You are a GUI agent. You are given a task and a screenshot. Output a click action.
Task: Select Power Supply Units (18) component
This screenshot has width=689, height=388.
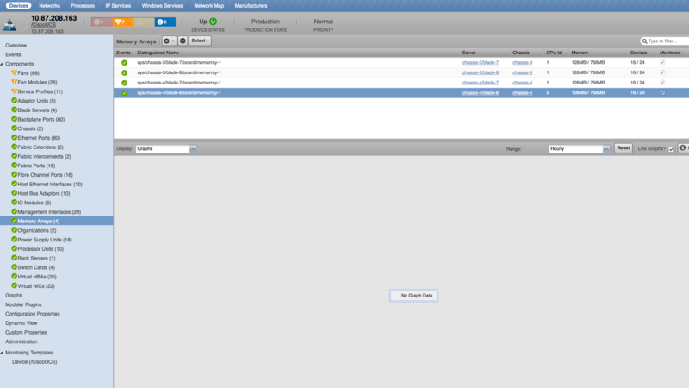click(45, 240)
